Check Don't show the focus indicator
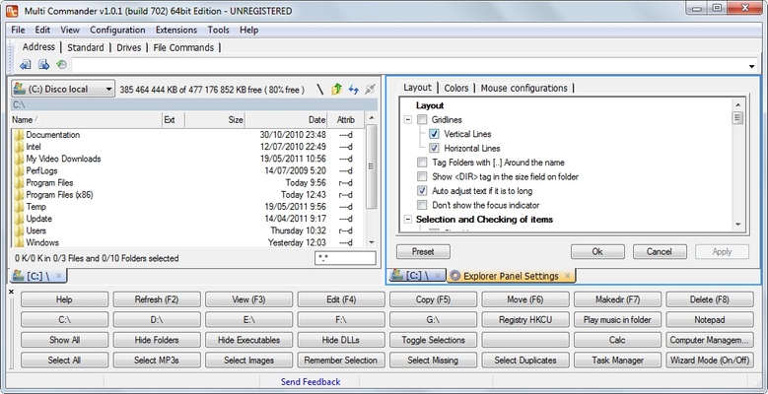This screenshot has width=768, height=394. click(x=422, y=205)
